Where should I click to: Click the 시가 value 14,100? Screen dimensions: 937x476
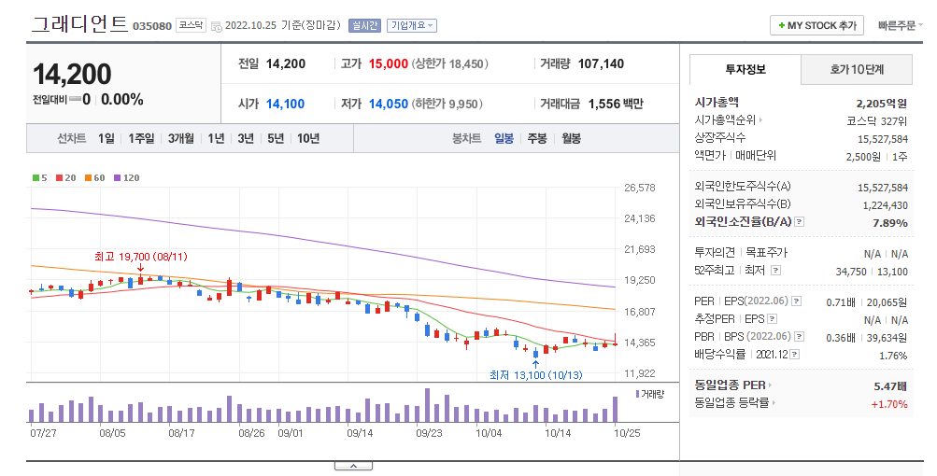[x=285, y=104]
